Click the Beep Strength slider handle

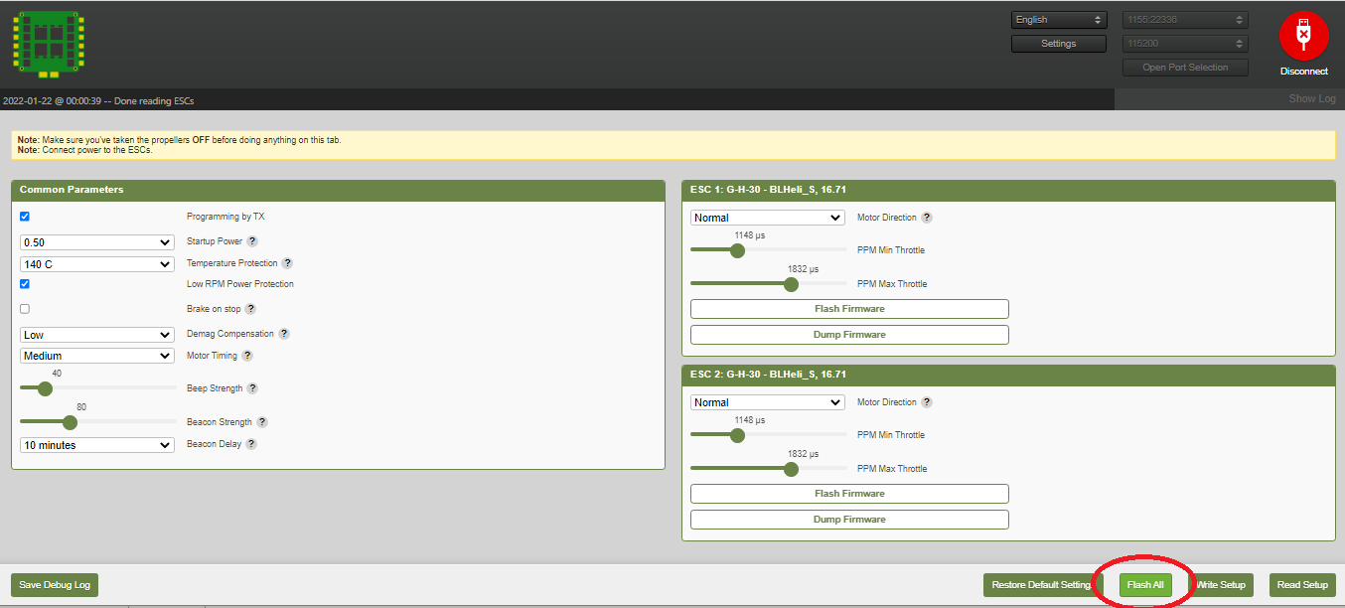pos(45,388)
